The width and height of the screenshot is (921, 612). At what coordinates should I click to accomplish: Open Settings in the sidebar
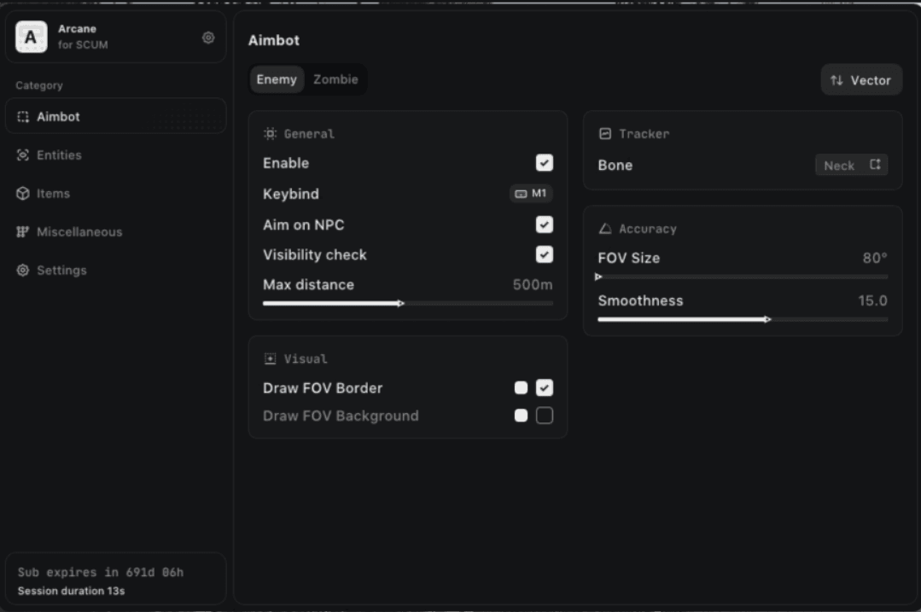(x=61, y=271)
